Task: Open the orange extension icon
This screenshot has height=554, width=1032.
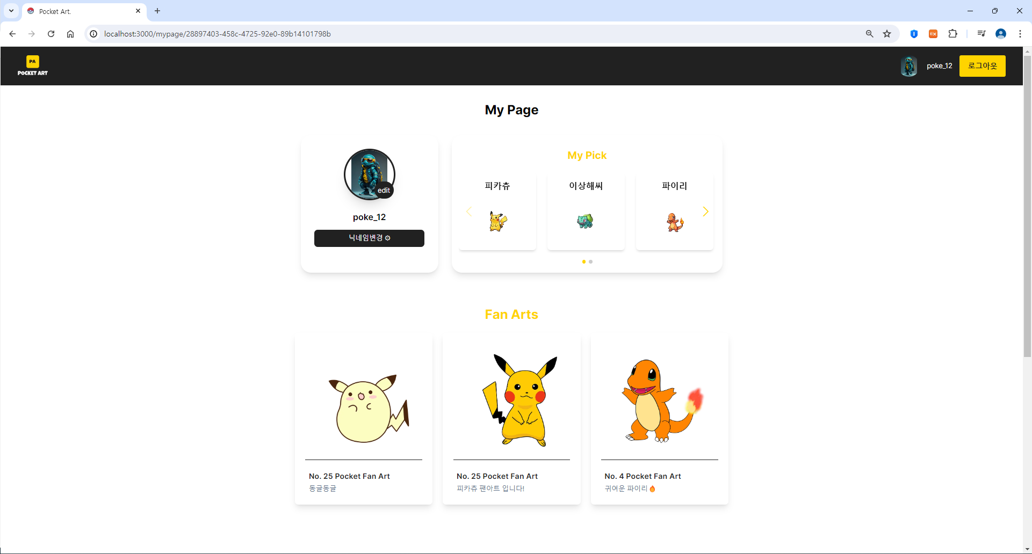Action: (x=933, y=34)
